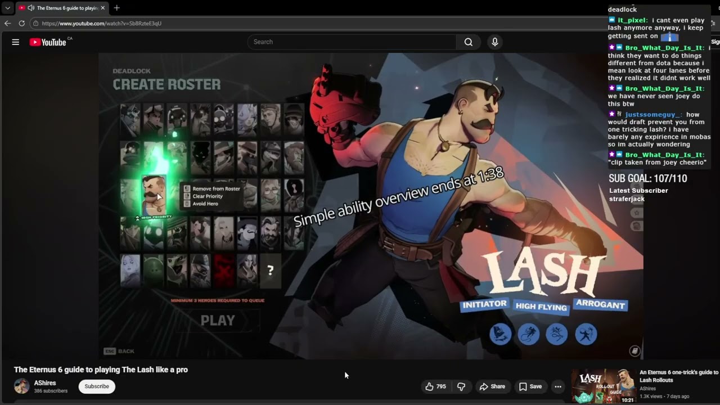Like the video with thumbs up
The width and height of the screenshot is (720, 405).
pos(435,386)
